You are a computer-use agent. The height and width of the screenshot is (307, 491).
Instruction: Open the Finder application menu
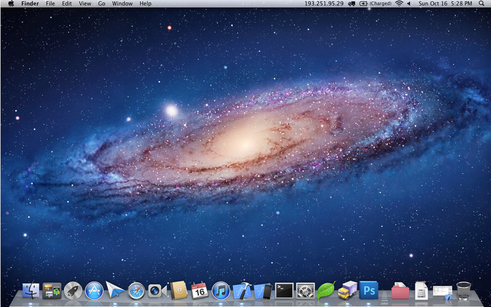coord(30,4)
